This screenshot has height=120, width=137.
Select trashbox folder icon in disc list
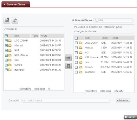[81, 72]
